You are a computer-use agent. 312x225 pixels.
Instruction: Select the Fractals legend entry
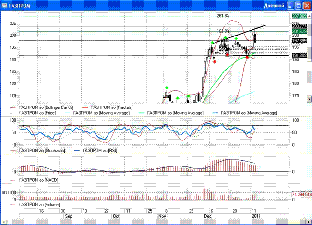click(107, 107)
